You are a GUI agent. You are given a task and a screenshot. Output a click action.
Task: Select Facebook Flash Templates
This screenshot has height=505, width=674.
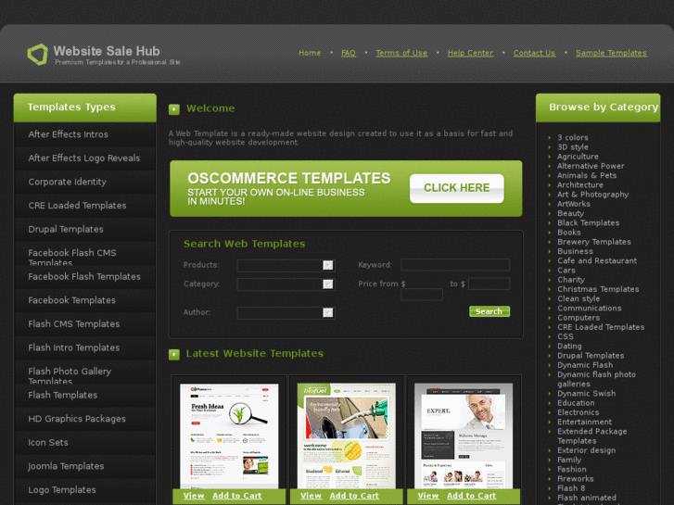point(84,276)
